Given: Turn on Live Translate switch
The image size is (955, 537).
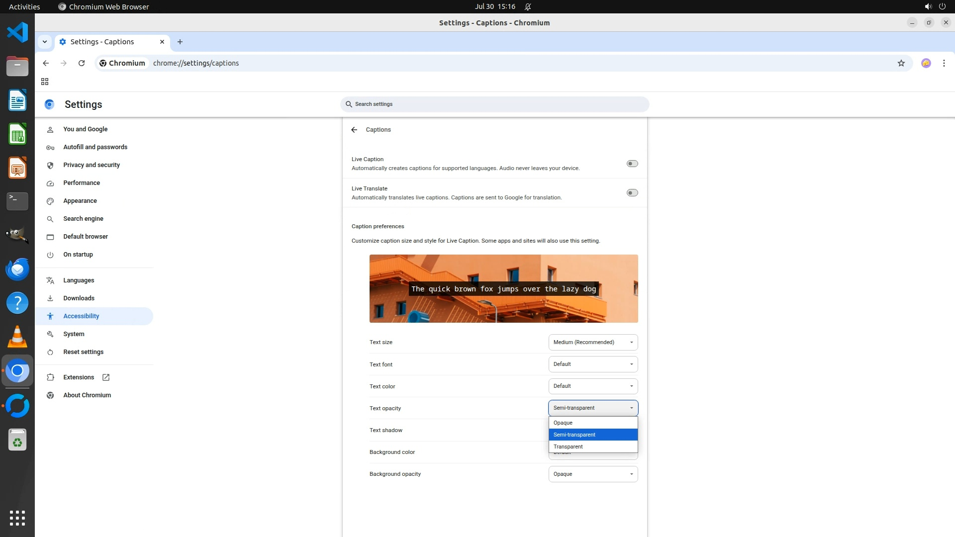Looking at the screenshot, I should click(x=632, y=193).
